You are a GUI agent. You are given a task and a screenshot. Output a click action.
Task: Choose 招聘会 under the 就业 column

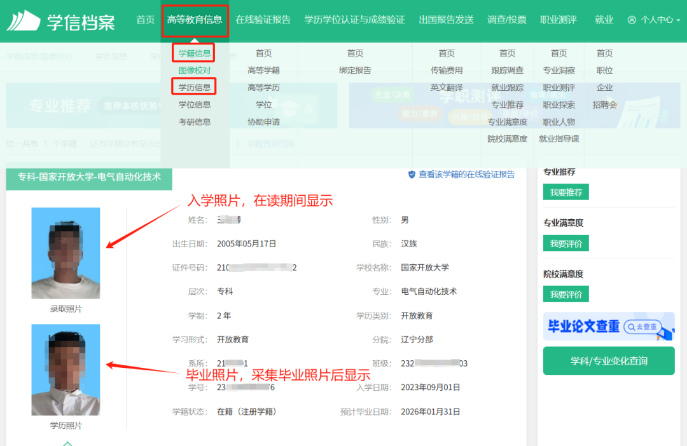(605, 105)
